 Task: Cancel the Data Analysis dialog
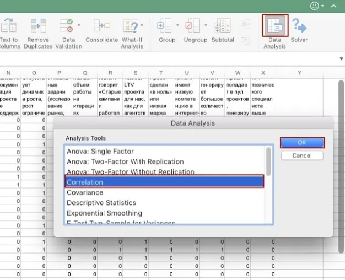click(302, 155)
